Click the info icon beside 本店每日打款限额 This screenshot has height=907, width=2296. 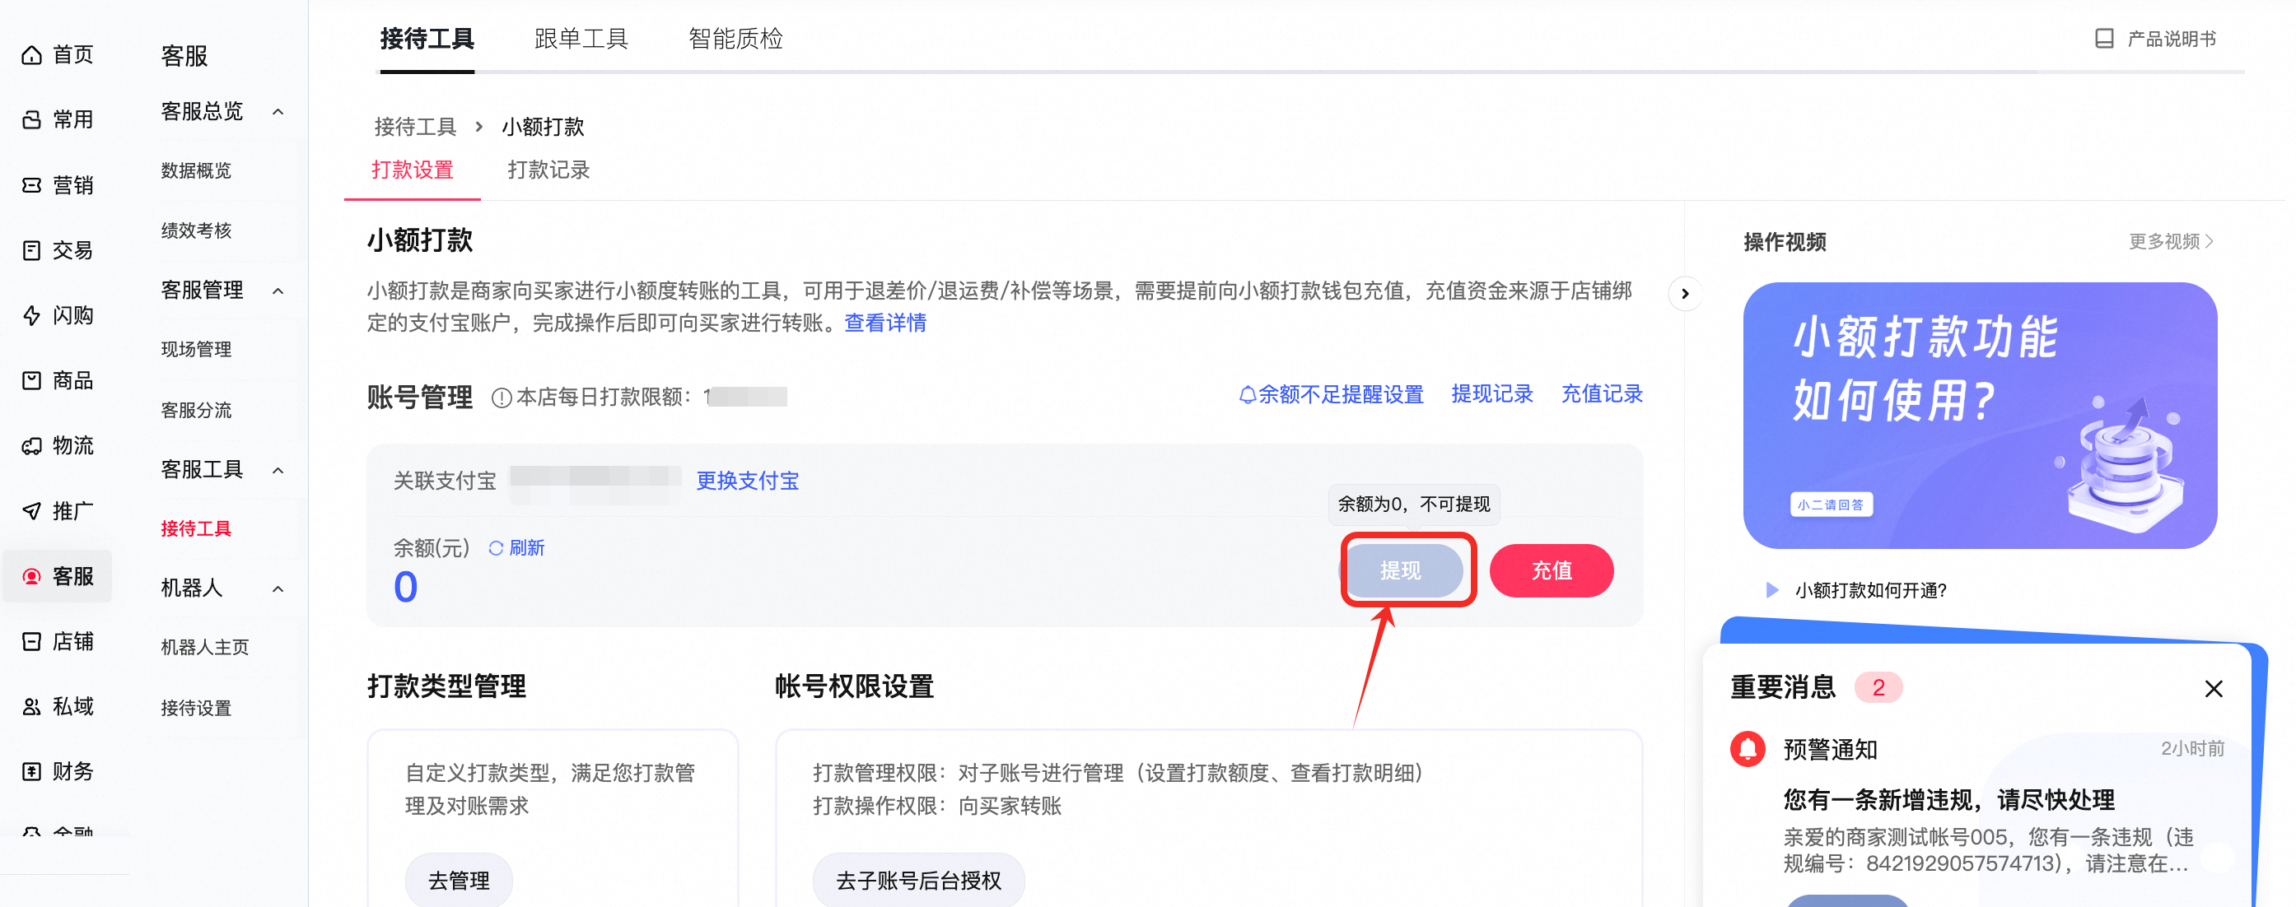tap(502, 398)
